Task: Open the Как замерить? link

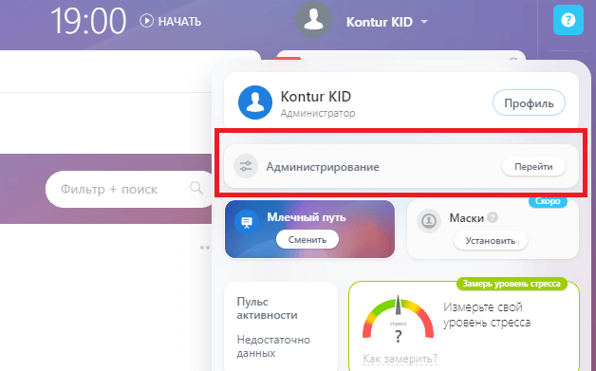Action: [x=400, y=359]
